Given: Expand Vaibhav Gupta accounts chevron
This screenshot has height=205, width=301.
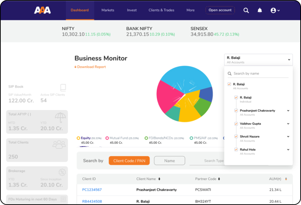Looking at the screenshot, I should tap(288, 124).
